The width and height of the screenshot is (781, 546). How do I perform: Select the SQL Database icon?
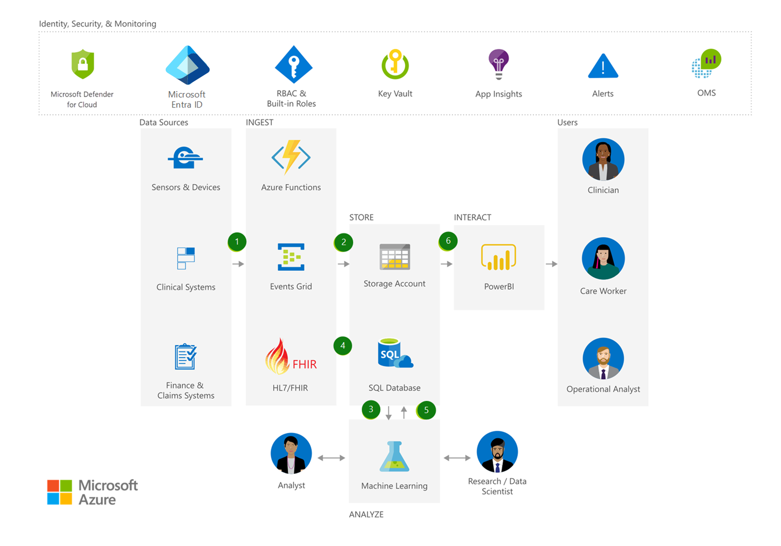tap(395, 353)
